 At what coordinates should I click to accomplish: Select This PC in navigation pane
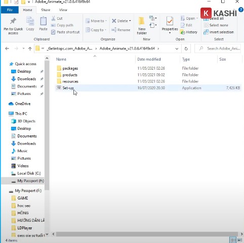tap(21, 114)
